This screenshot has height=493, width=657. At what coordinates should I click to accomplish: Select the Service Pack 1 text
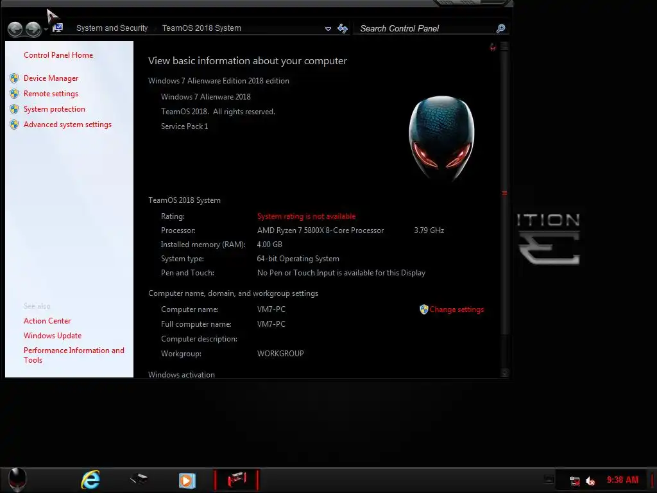[184, 126]
